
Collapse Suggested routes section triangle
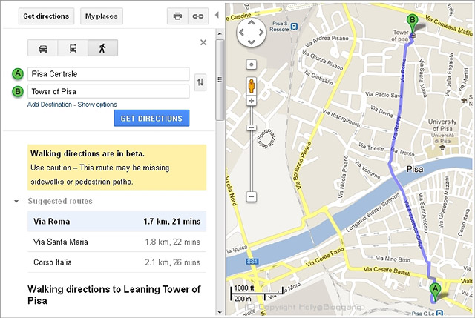coord(16,201)
